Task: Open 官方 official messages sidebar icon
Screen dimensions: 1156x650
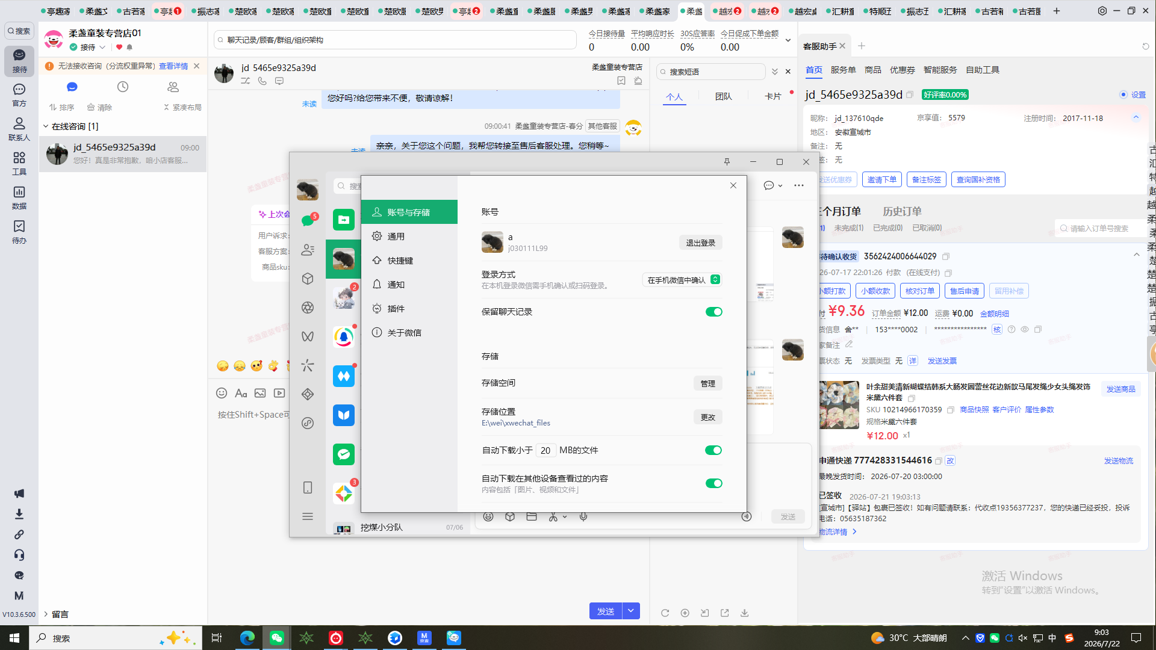Action: pos(19,95)
